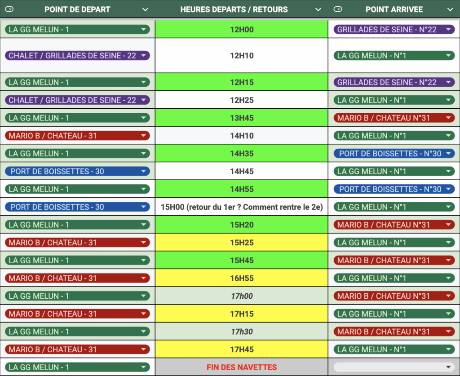The width and height of the screenshot is (460, 376).
Task: Open the HEURES DEPARTS / RETOURS column chevron
Action: point(318,9)
